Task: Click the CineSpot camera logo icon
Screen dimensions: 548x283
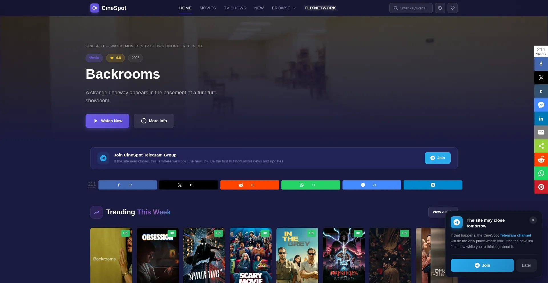Action: (x=95, y=8)
